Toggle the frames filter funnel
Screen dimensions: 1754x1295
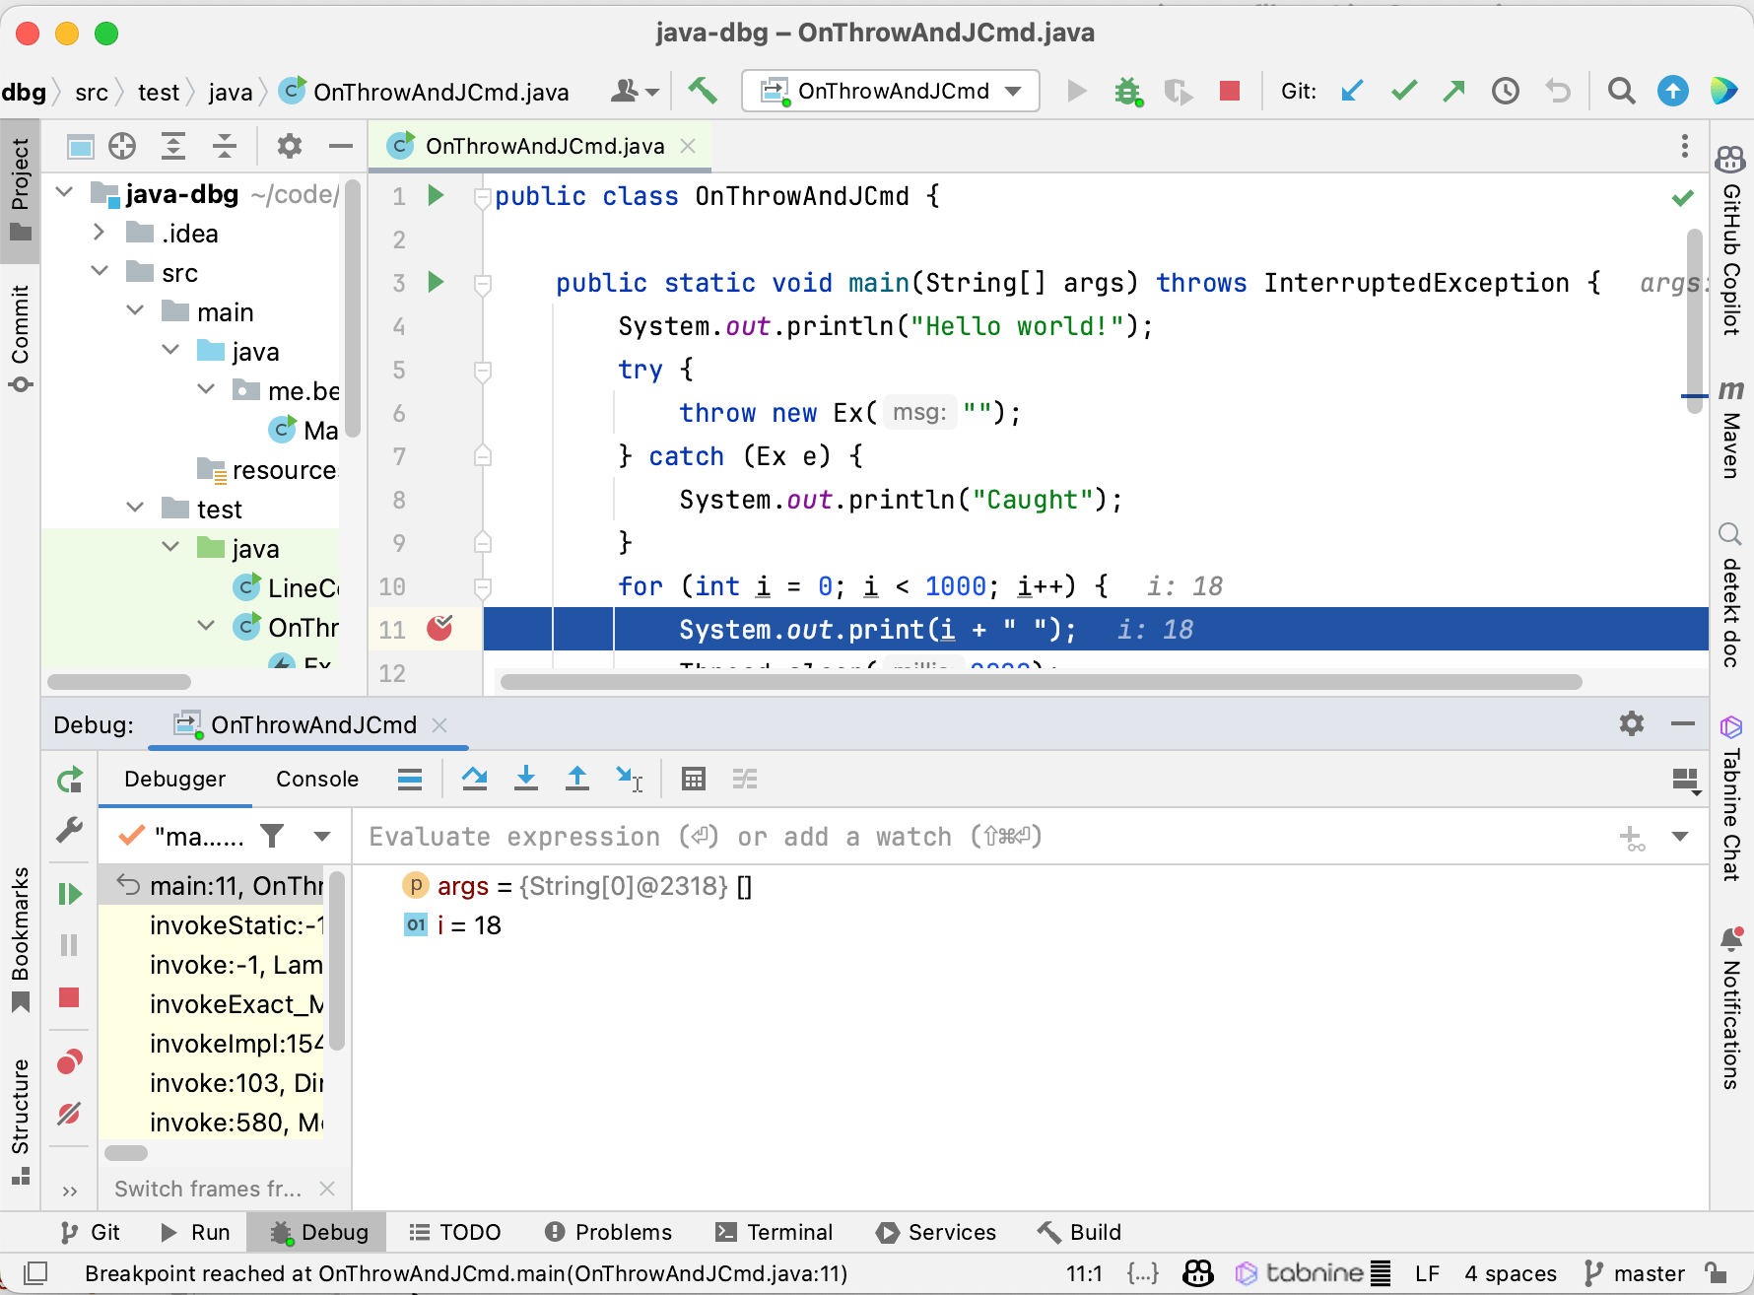273,836
